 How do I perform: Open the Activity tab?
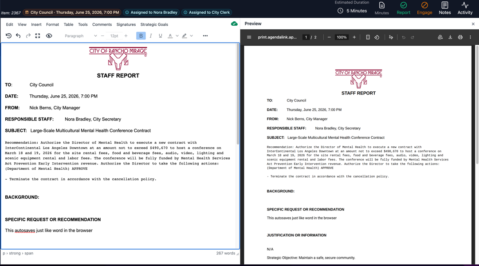point(465,8)
